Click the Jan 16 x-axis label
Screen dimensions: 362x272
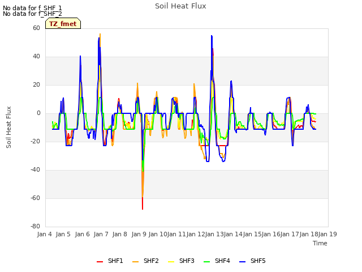point(271,234)
